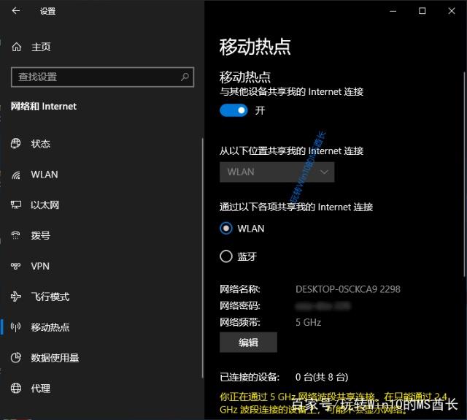The image size is (467, 420).
Task: Click the 5 GHz band value
Action: [308, 322]
